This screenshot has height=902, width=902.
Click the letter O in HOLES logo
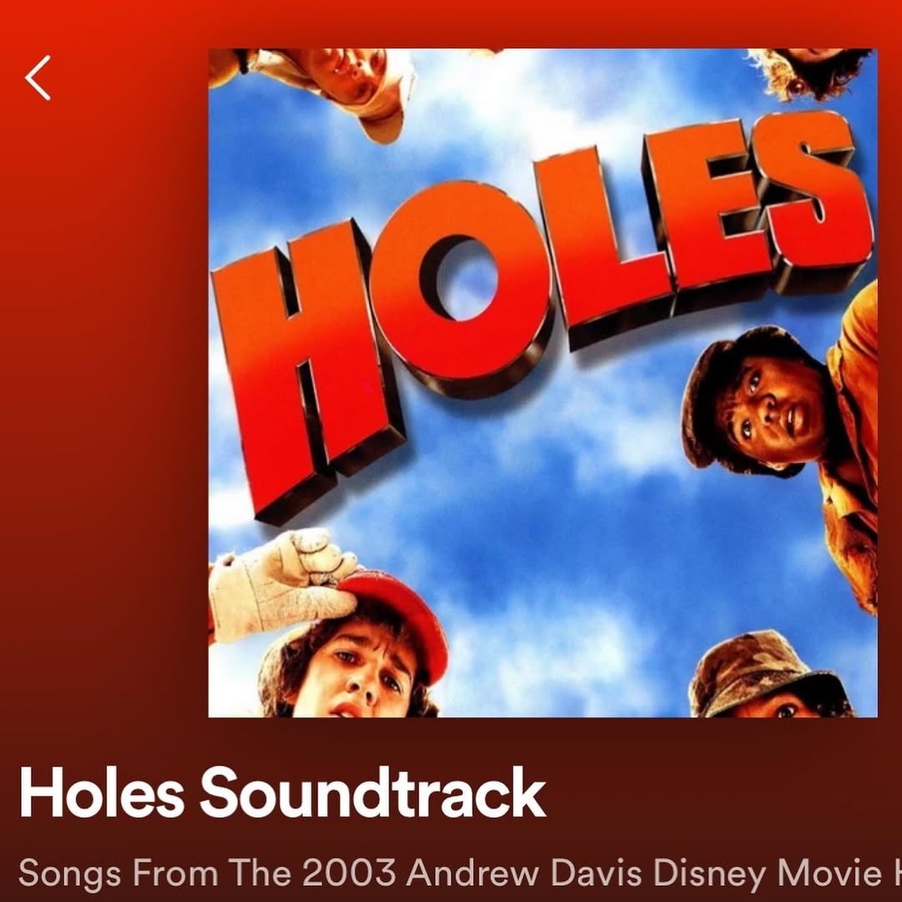(x=463, y=285)
